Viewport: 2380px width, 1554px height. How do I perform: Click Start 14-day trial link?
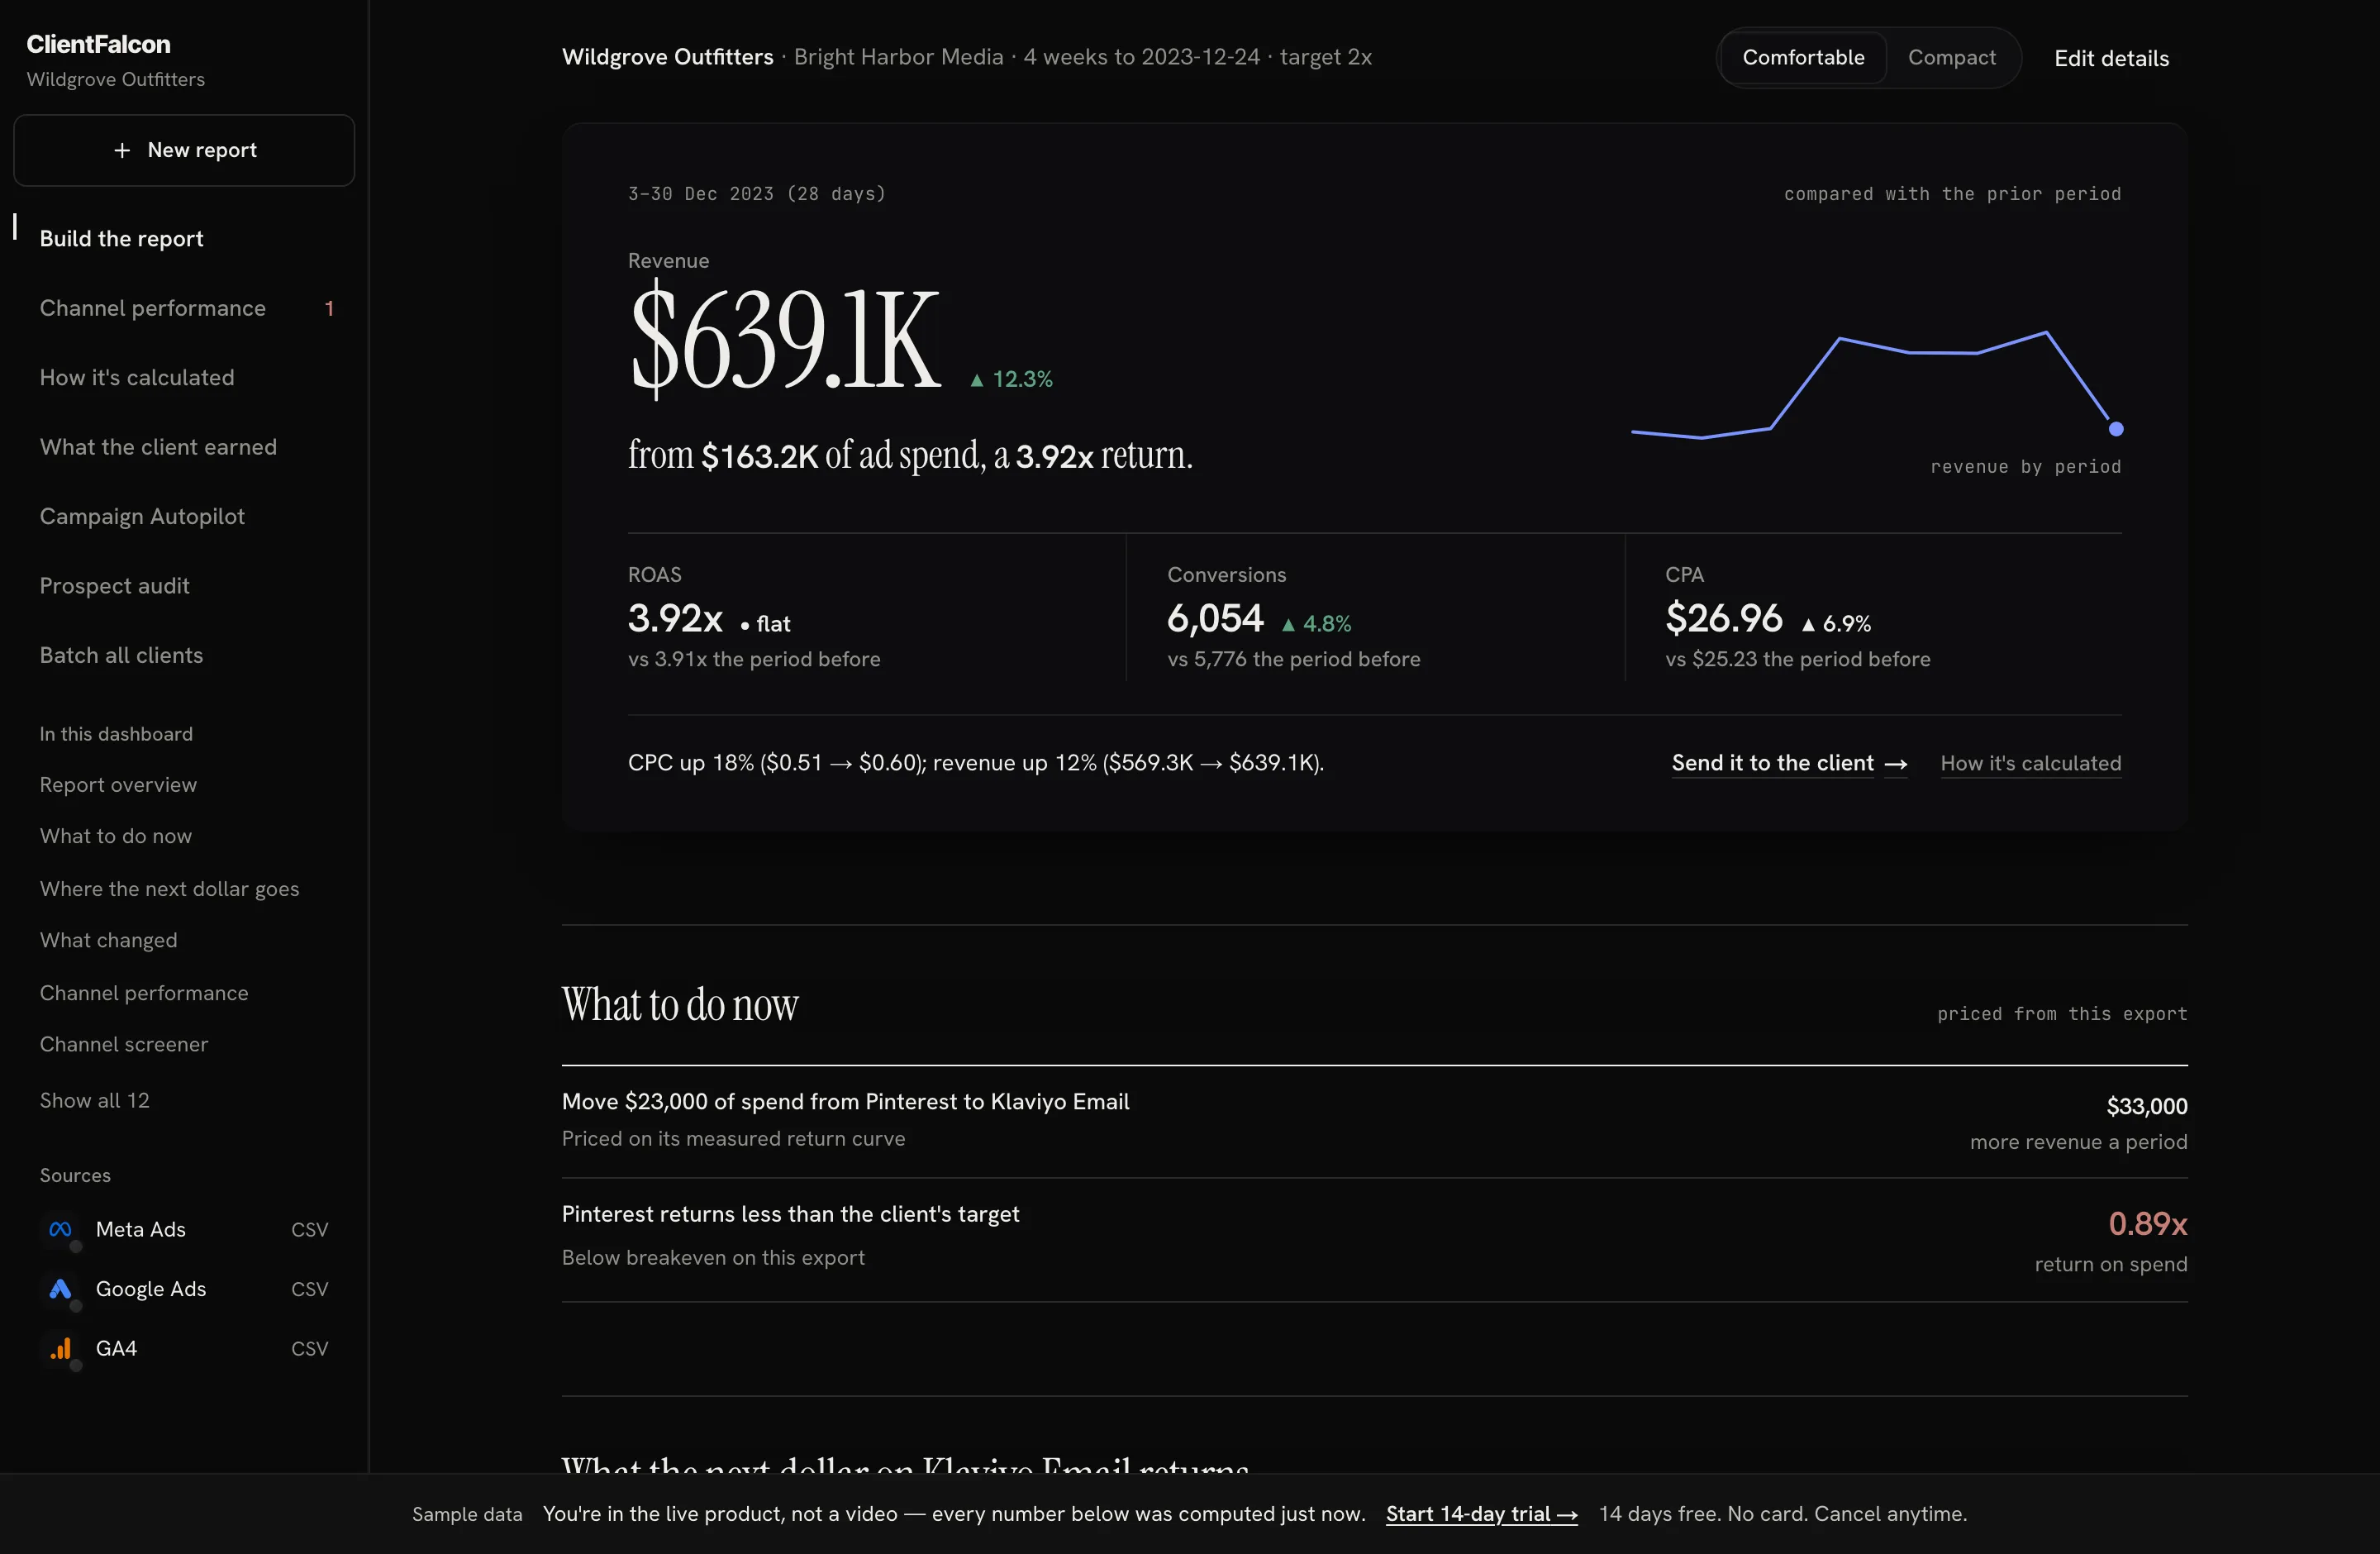pyautogui.click(x=1481, y=1514)
